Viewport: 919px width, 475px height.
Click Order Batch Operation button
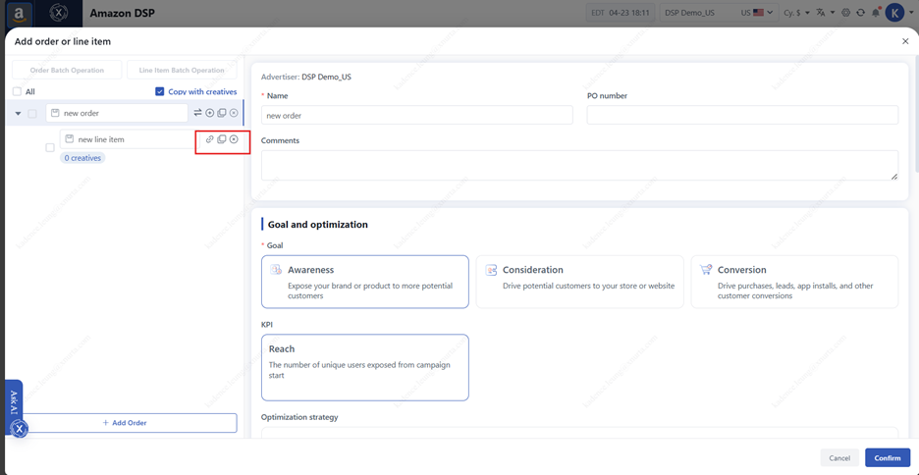pos(67,71)
